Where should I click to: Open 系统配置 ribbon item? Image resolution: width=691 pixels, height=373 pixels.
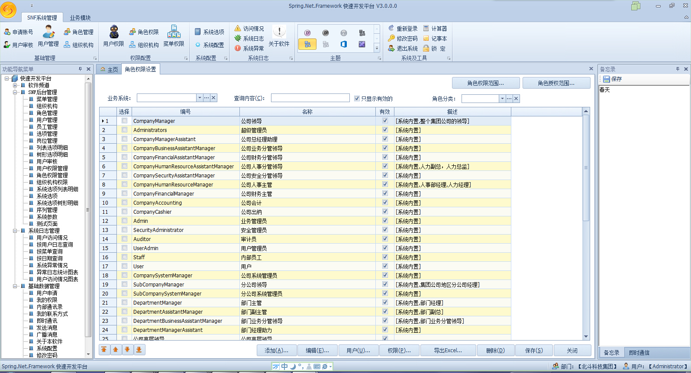(210, 45)
